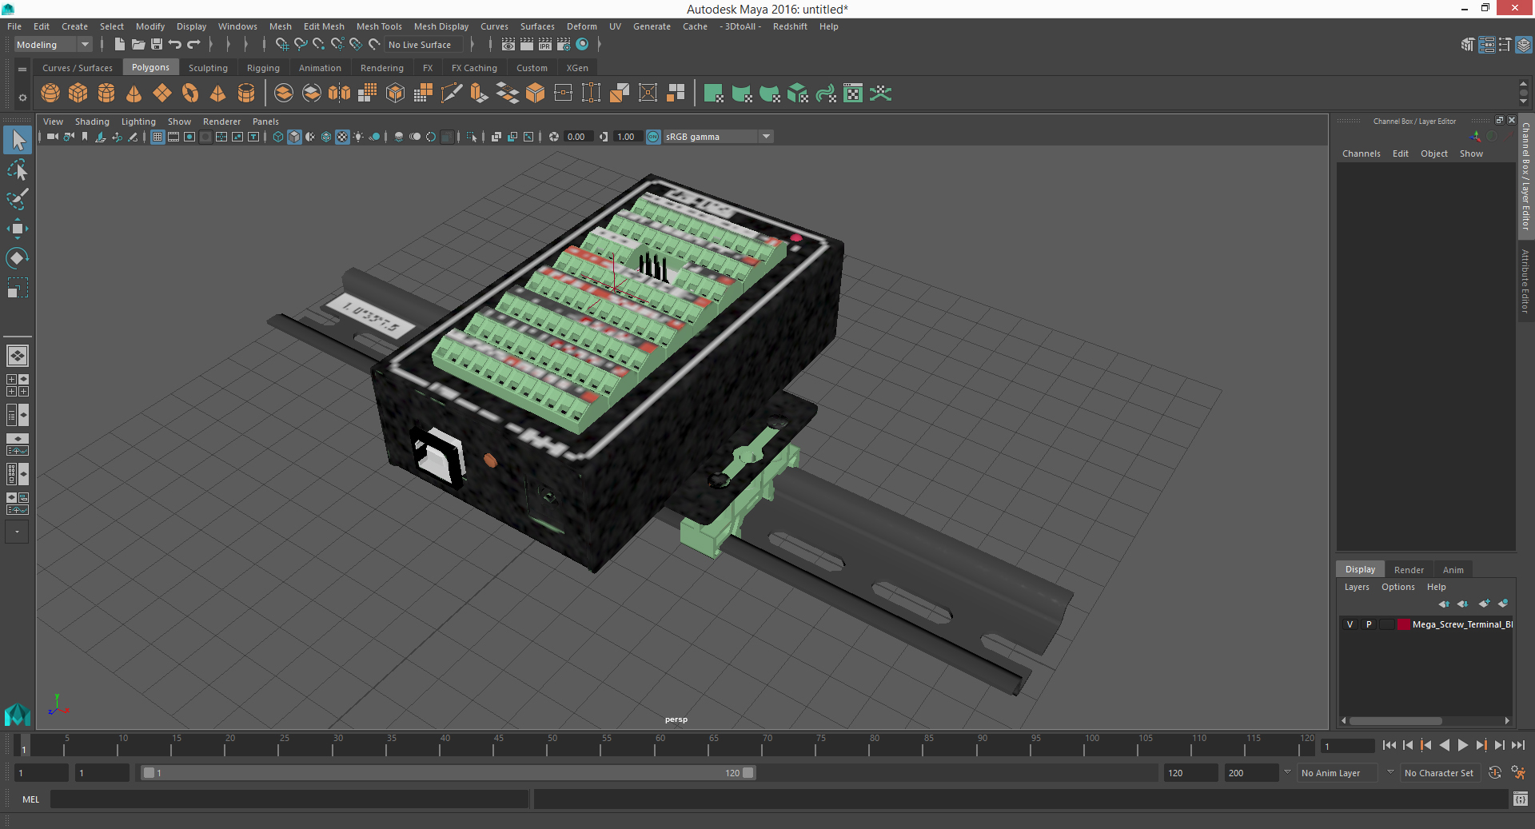This screenshot has width=1535, height=829.
Task: Open the Modeling menu set dropdown
Action: 54,45
